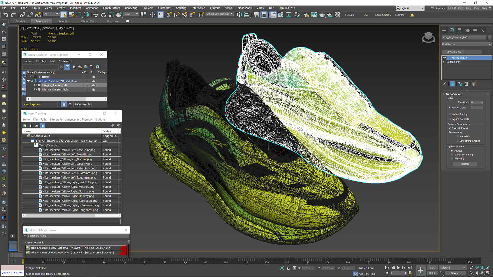This screenshot has width=493, height=277.
Task: Activate the Select and Scale tool
Action: pos(111,15)
